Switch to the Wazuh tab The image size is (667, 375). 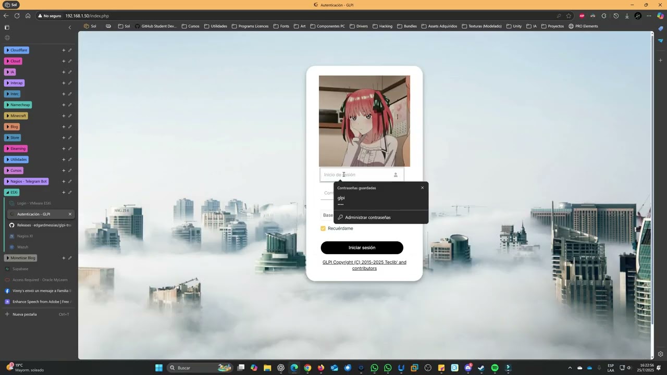click(41, 247)
